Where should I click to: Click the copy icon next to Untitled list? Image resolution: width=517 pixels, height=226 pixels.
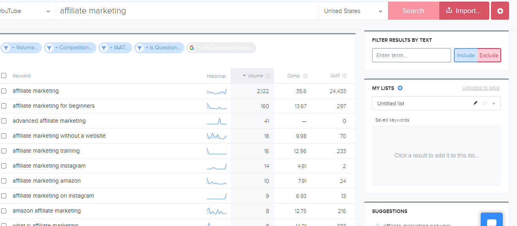point(485,103)
